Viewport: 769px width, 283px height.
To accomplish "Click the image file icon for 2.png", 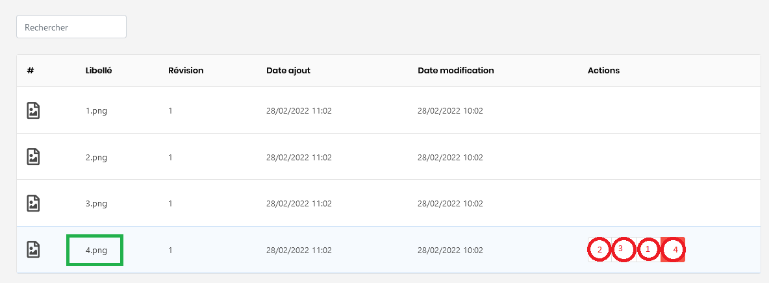I will (x=33, y=156).
